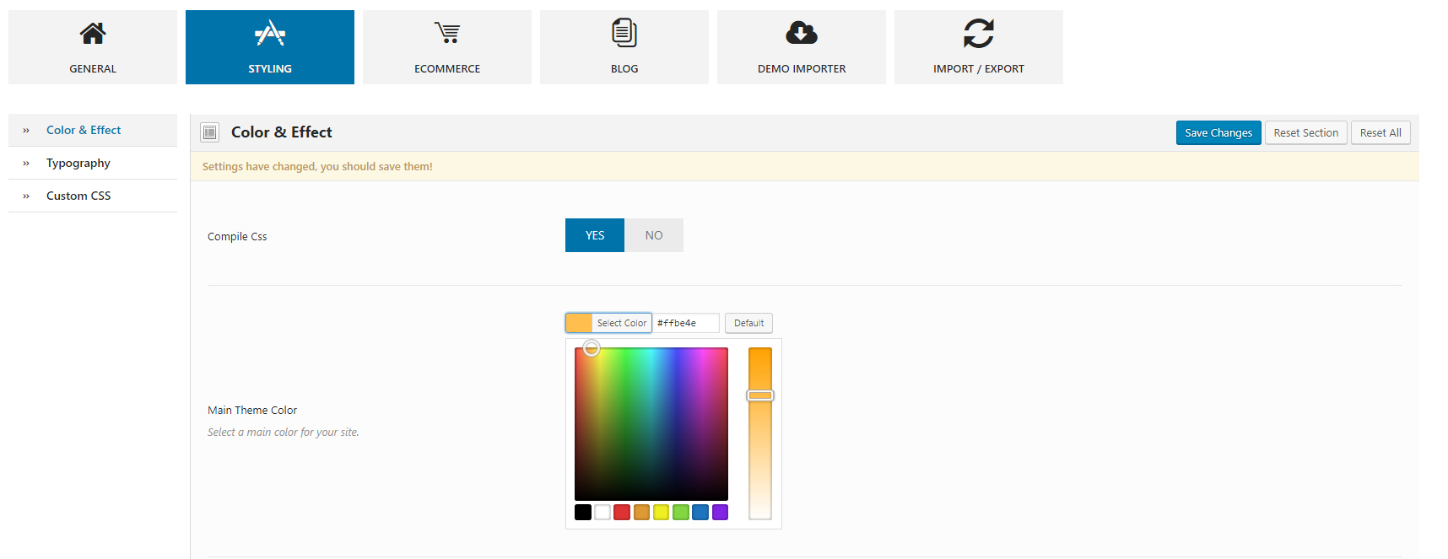Click the Blog document icon
Screen dimensions: 1448x559
click(624, 33)
